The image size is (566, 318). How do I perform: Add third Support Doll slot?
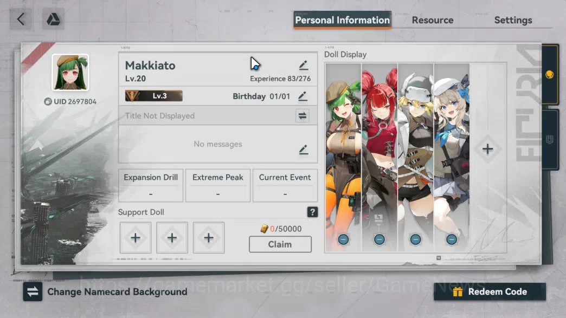[x=209, y=238]
